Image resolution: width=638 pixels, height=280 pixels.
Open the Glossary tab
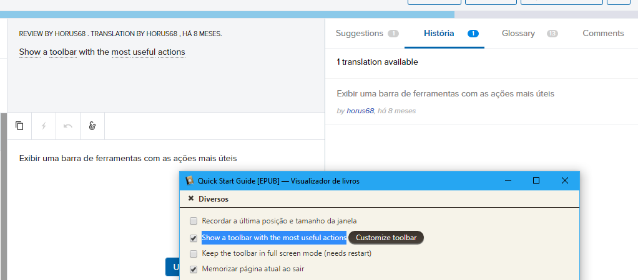click(x=518, y=34)
